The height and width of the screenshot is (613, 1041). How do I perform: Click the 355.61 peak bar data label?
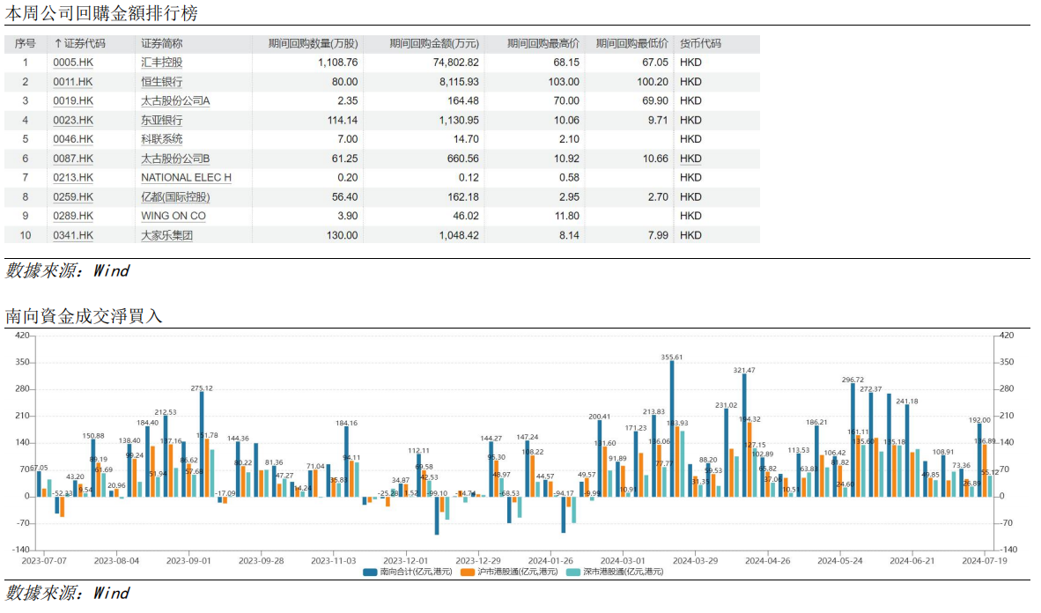671,358
